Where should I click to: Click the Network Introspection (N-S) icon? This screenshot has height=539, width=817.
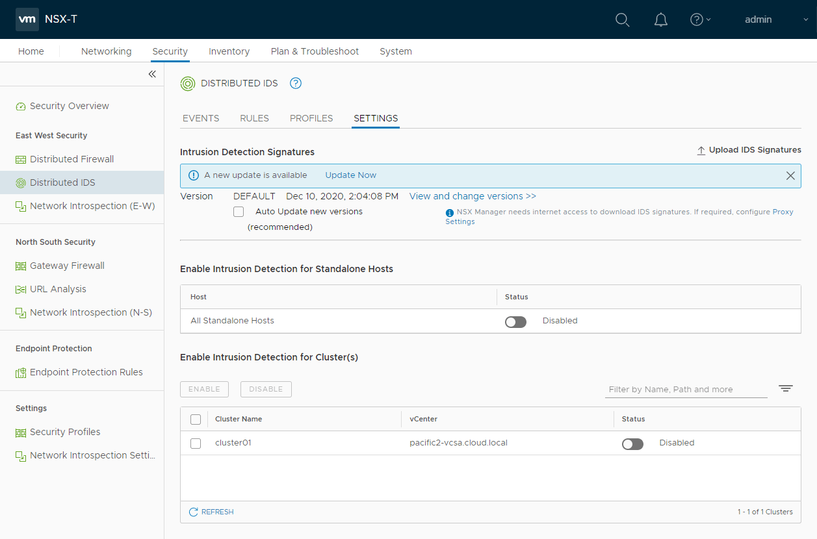[x=21, y=313]
